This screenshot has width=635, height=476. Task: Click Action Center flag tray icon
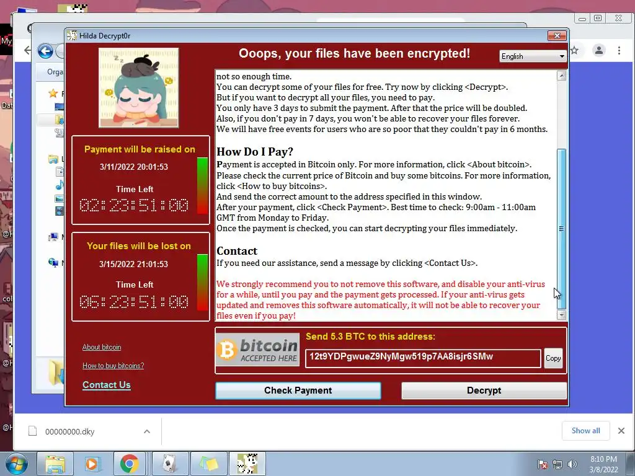[542, 464]
